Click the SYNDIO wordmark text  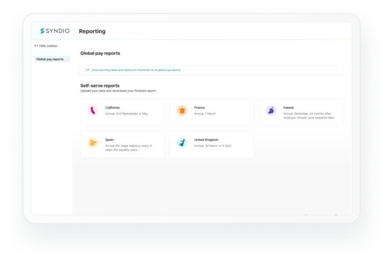(58, 31)
